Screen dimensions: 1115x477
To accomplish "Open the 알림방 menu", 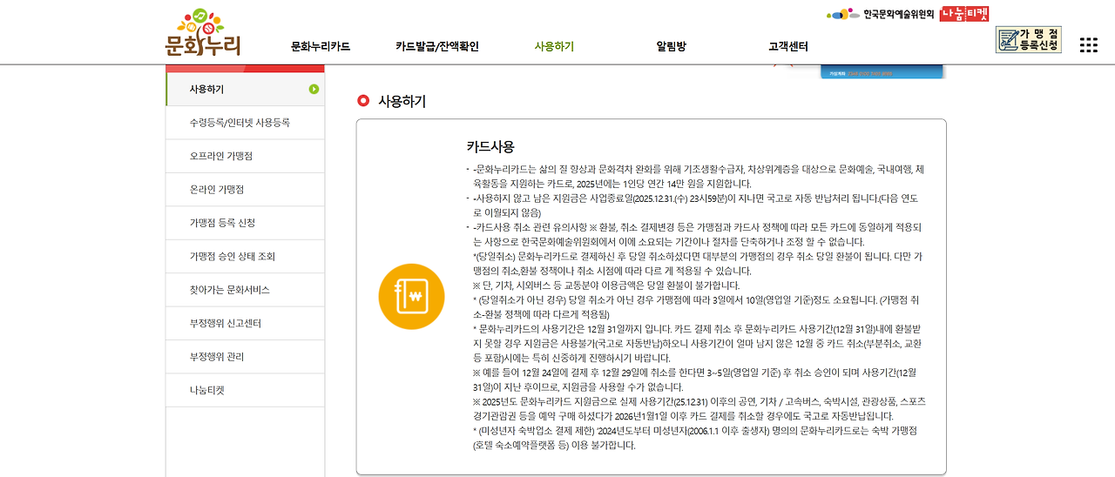I will point(671,46).
